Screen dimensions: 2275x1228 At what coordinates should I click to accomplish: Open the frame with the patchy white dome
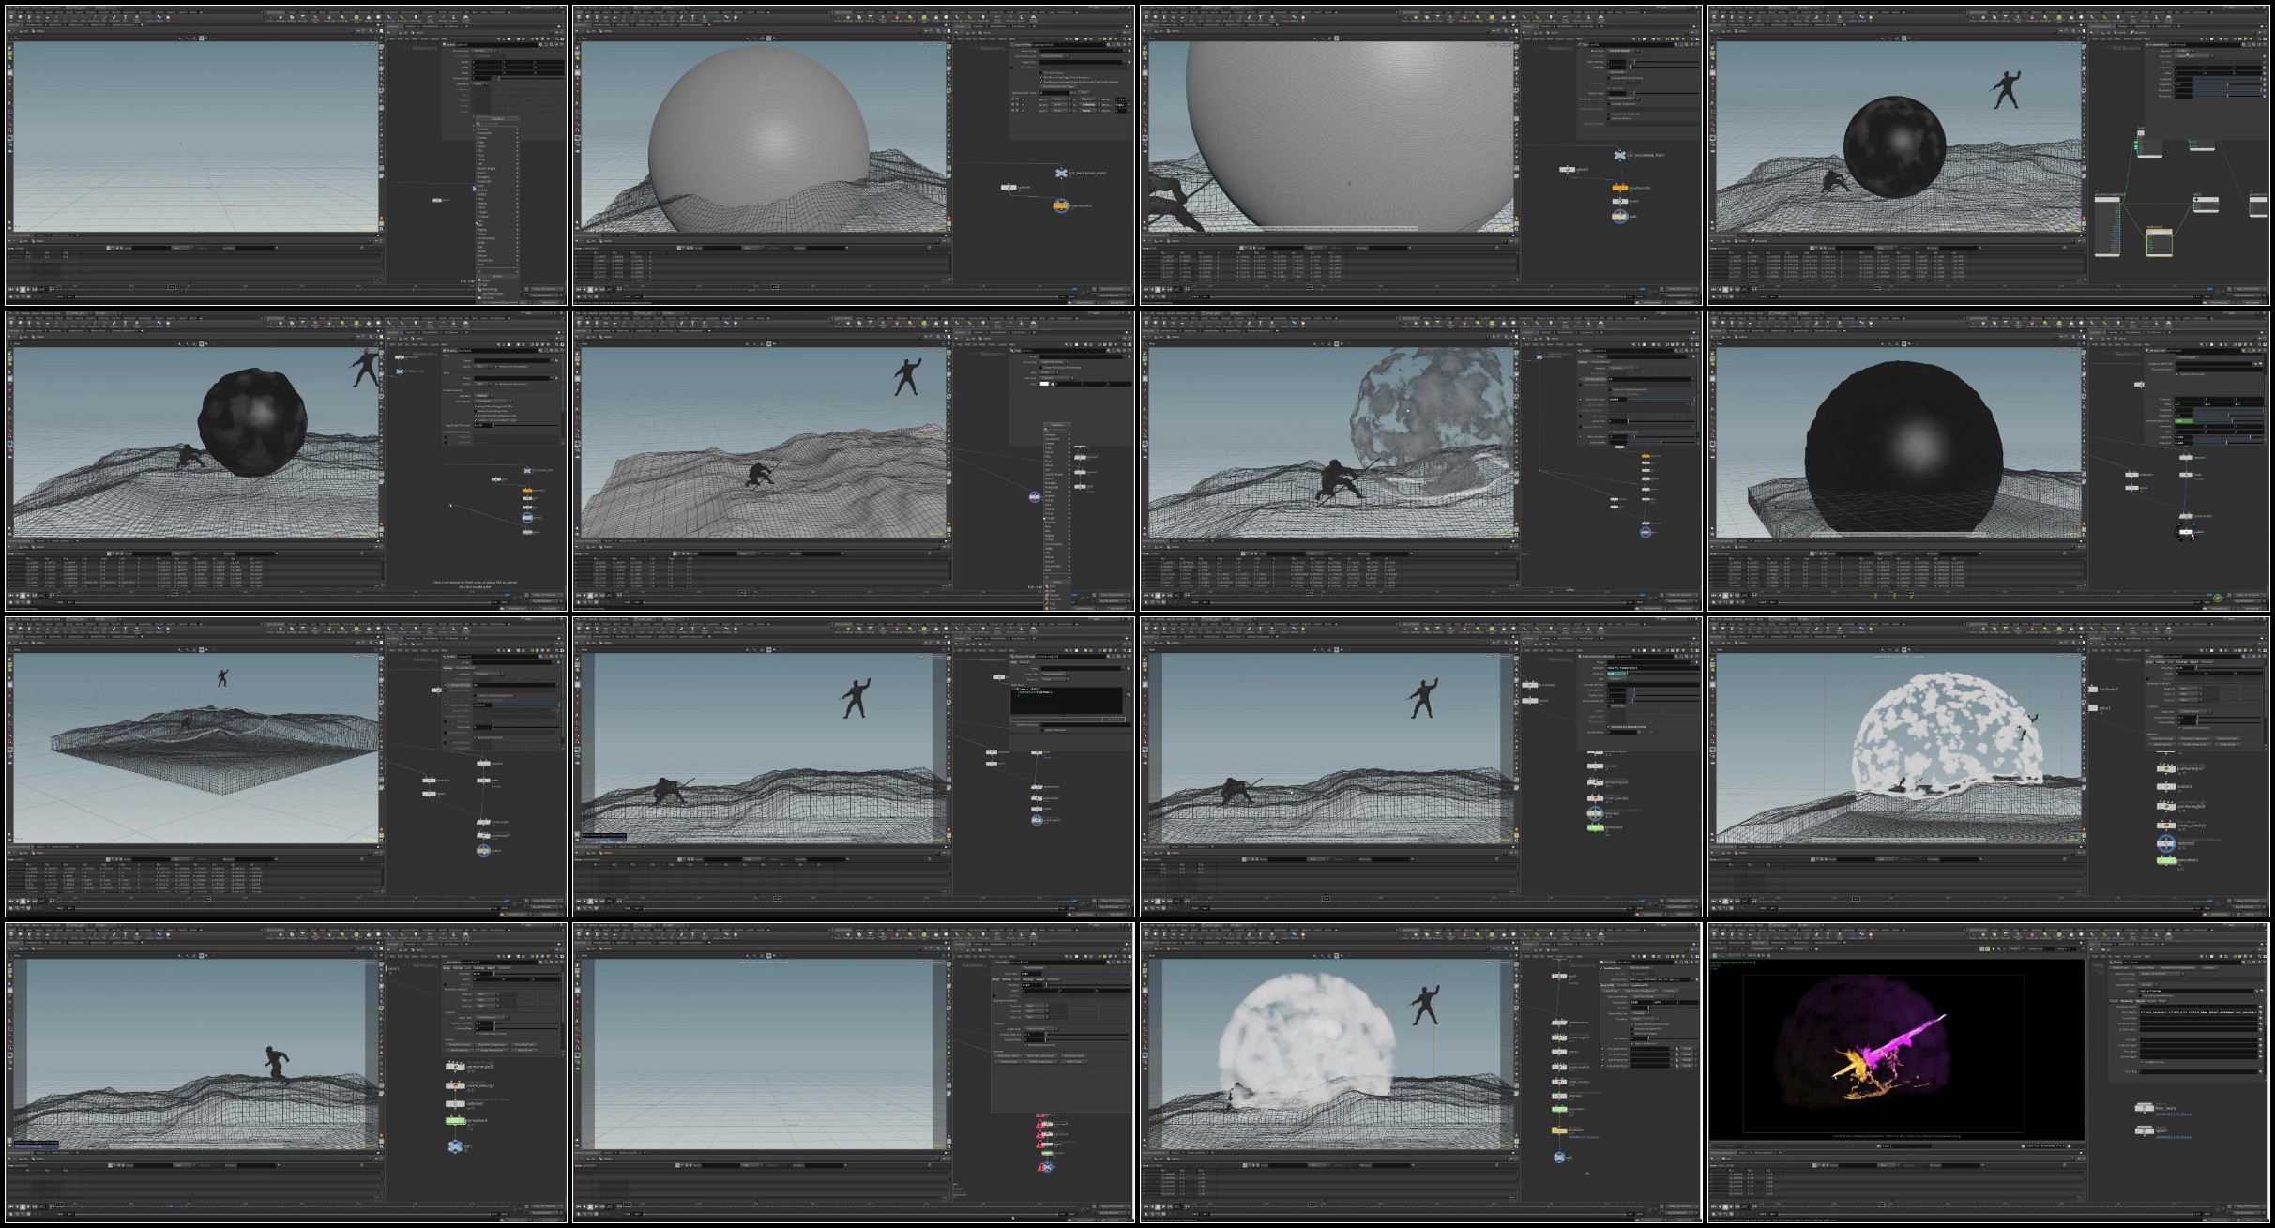point(1989,767)
